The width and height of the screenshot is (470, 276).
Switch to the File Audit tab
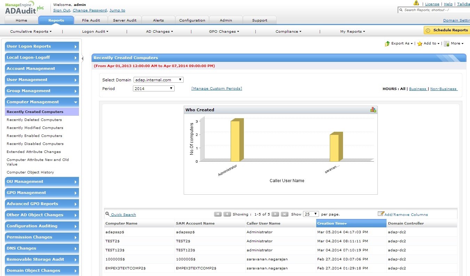91,20
